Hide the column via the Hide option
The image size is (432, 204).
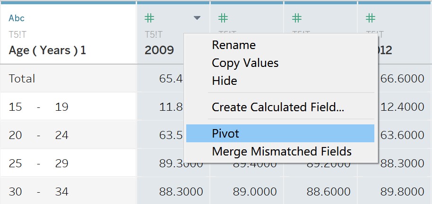pyautogui.click(x=224, y=81)
